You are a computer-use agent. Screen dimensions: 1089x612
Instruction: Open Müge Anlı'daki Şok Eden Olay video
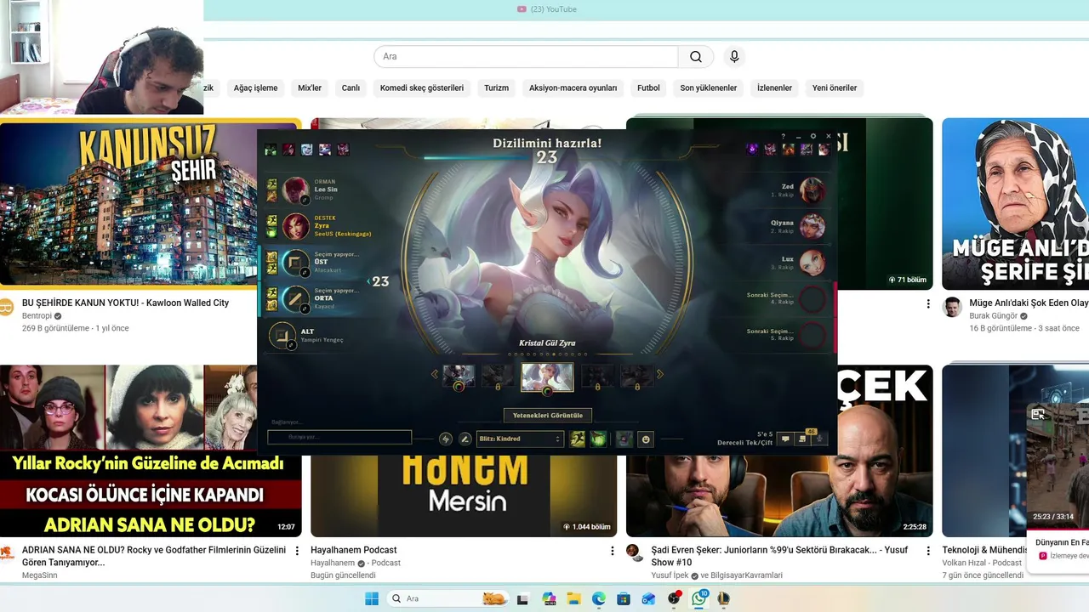(1029, 303)
